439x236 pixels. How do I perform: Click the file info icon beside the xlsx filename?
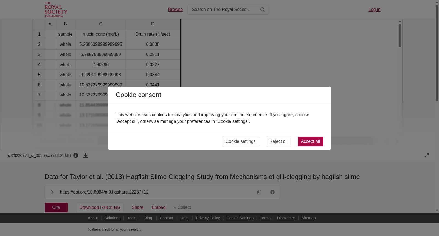click(76, 155)
